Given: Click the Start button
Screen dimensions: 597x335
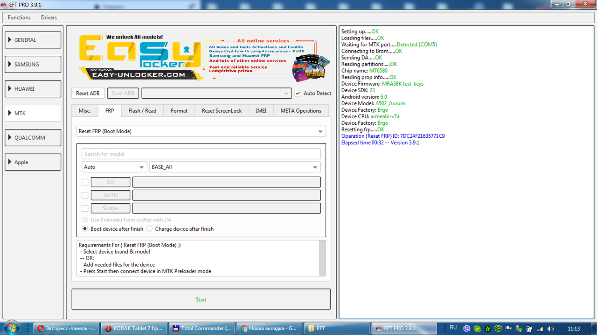Looking at the screenshot, I should (x=201, y=299).
